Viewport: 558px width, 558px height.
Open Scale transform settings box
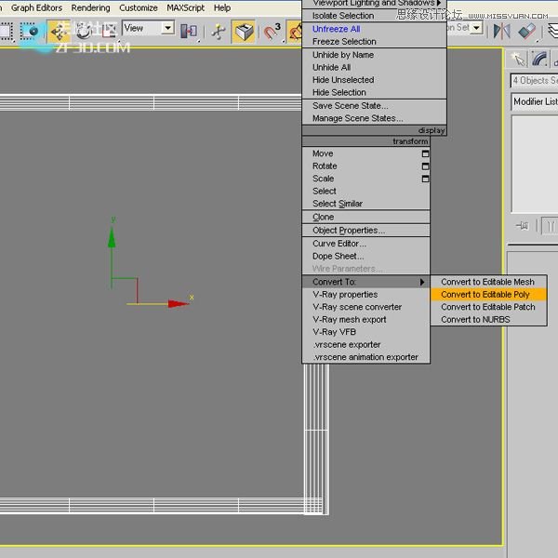click(x=425, y=179)
